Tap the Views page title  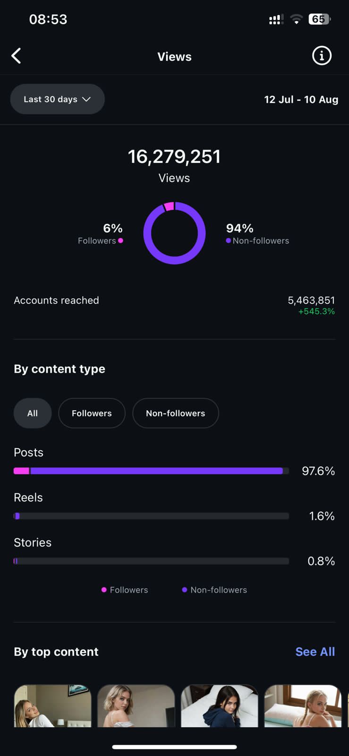(174, 57)
